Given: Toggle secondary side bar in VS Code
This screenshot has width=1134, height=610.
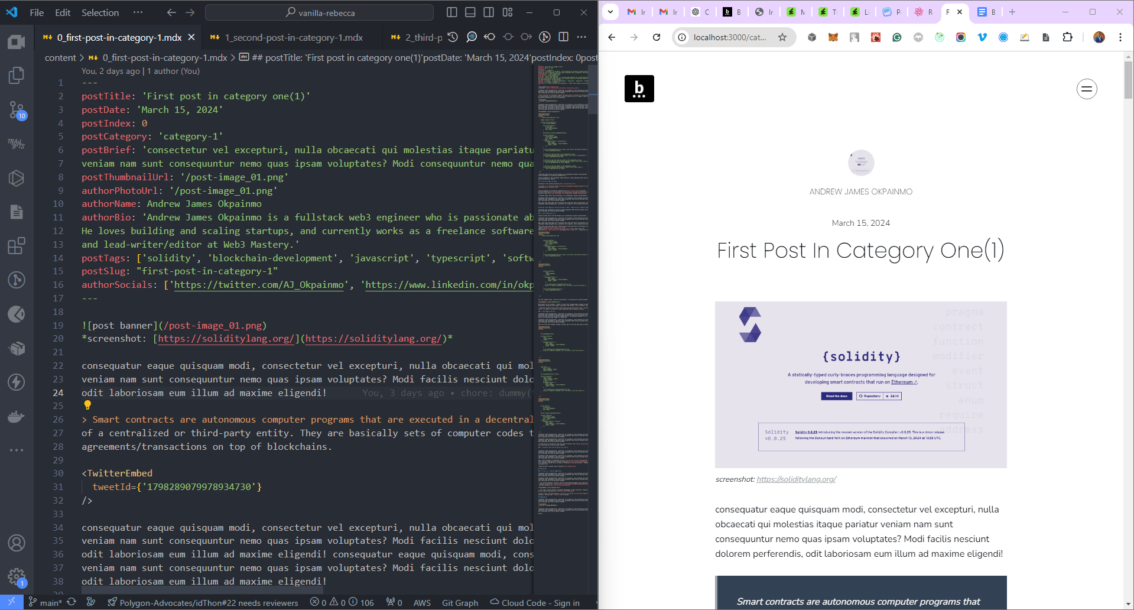Looking at the screenshot, I should [x=489, y=12].
